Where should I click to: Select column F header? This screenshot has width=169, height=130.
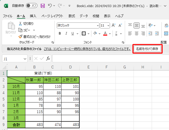[x=106, y=67]
